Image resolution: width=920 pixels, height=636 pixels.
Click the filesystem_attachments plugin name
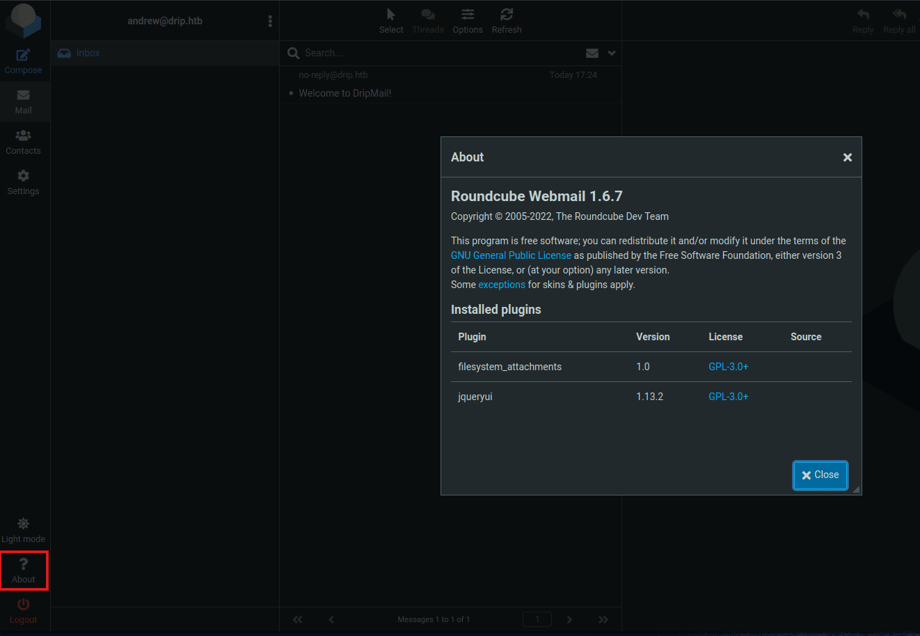coord(510,367)
